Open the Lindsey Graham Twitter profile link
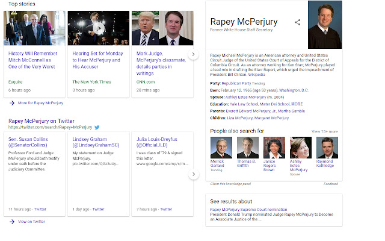The width and height of the screenshot is (385, 241). pyautogui.click(x=96, y=142)
